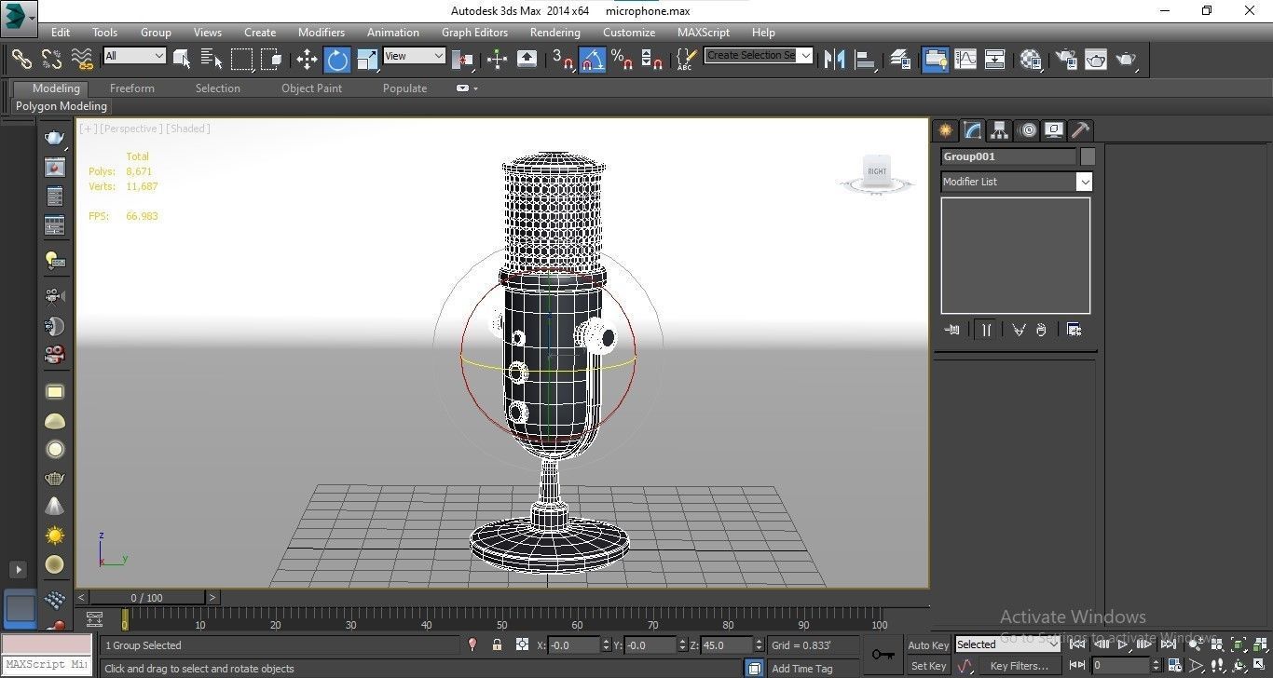Click the Play Animation button
This screenshot has height=678, width=1273.
(1123, 644)
